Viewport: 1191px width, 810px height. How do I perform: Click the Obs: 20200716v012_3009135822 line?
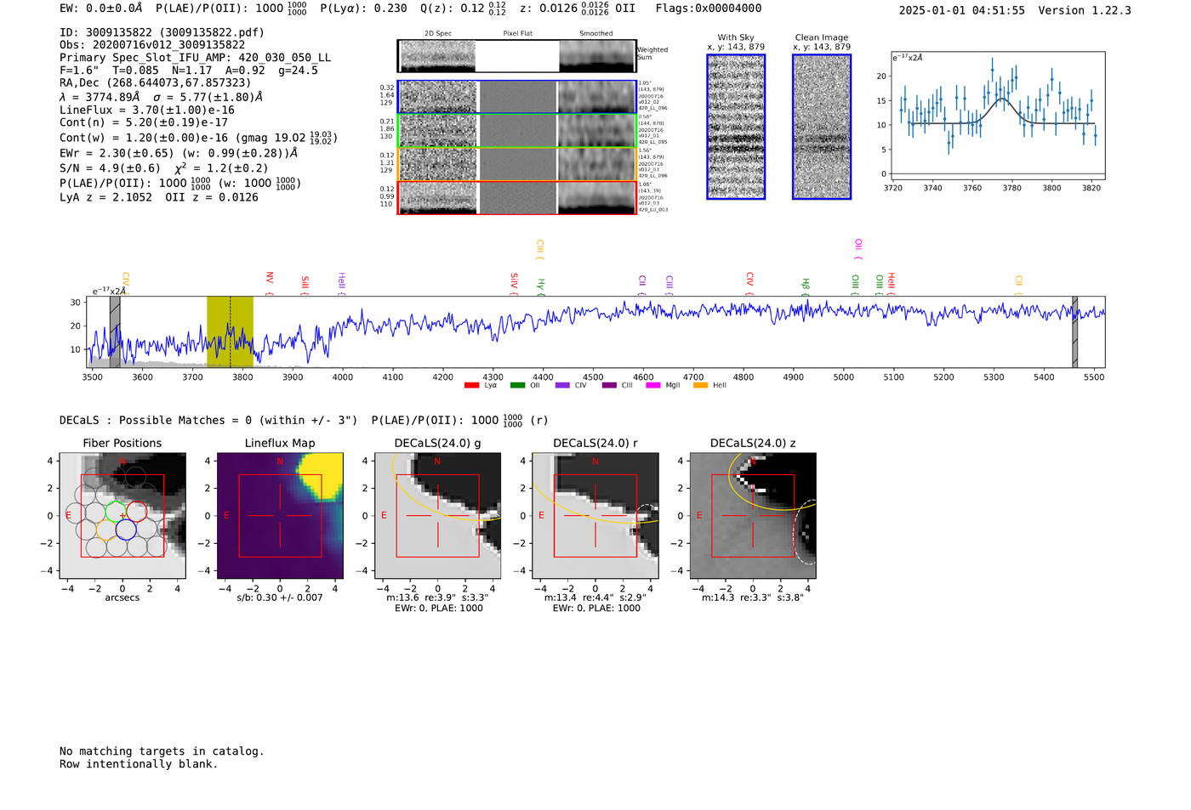coord(152,45)
